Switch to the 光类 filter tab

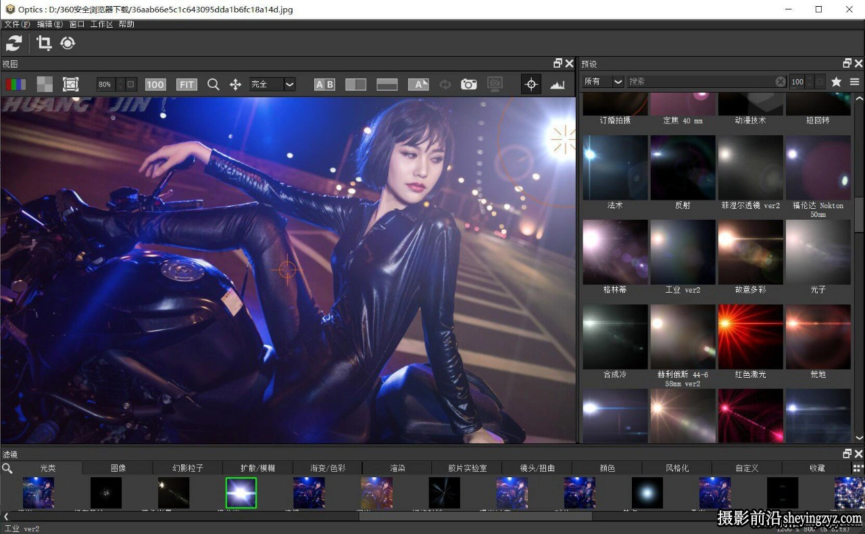pos(48,468)
